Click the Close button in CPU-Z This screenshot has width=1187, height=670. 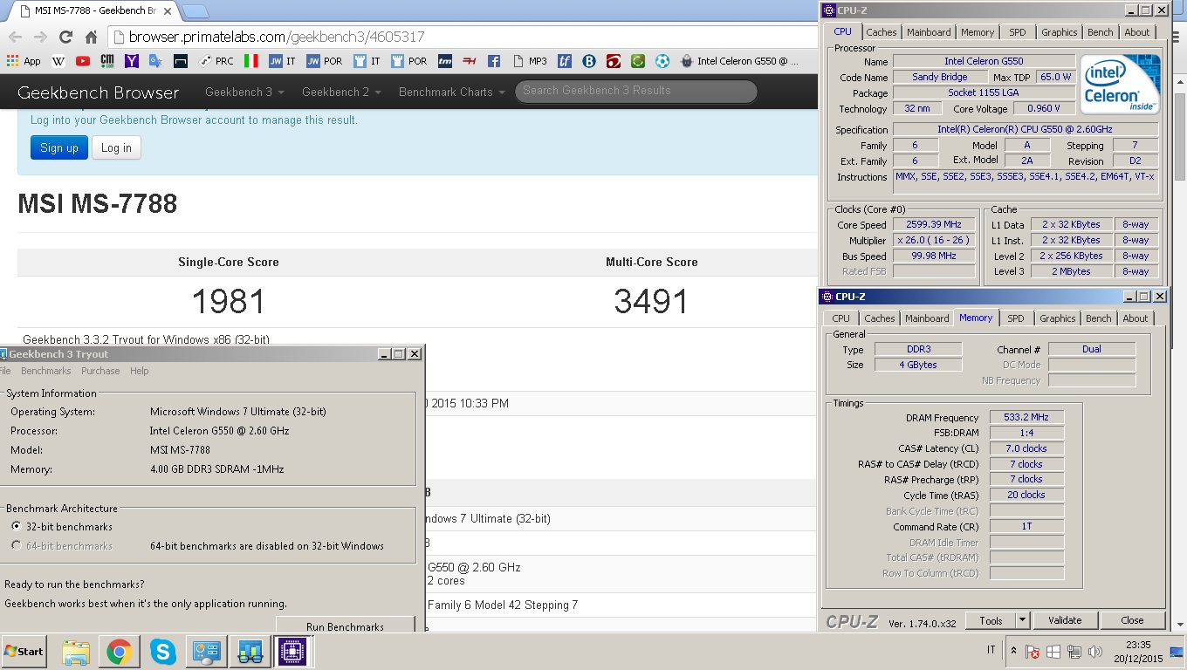click(x=1132, y=620)
